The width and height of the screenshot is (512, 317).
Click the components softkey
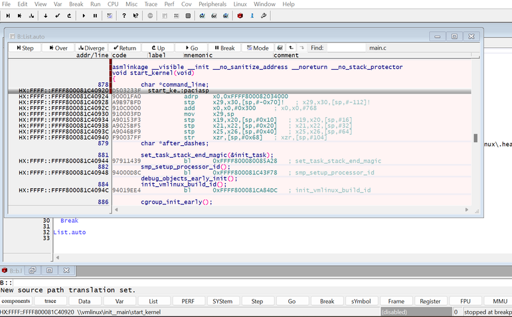click(16, 301)
